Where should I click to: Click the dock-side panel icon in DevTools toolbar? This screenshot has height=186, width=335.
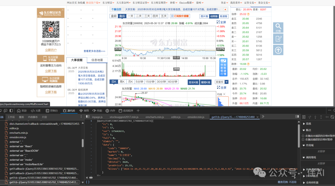pyautogui.click(x=11, y=111)
